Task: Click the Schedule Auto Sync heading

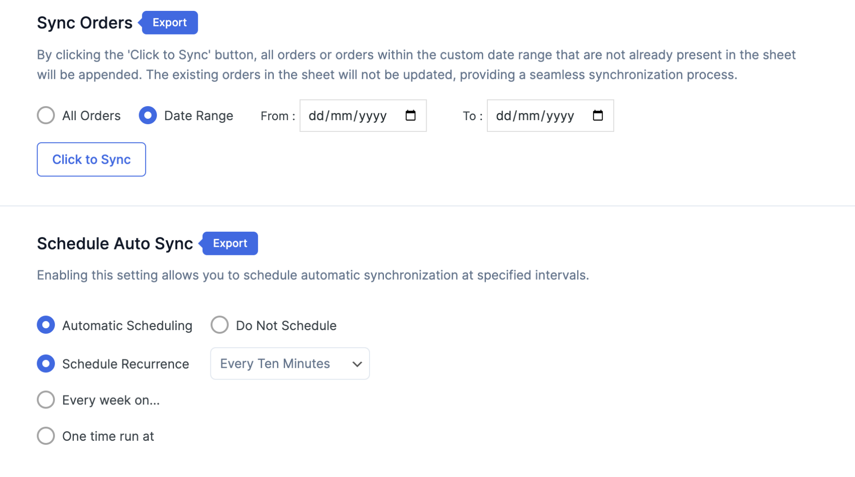Action: click(115, 243)
